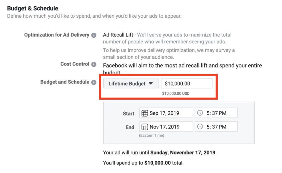Edit the Start date showing Sep 17, 2019
Viewport: 282px width, 173px height.
pos(168,113)
